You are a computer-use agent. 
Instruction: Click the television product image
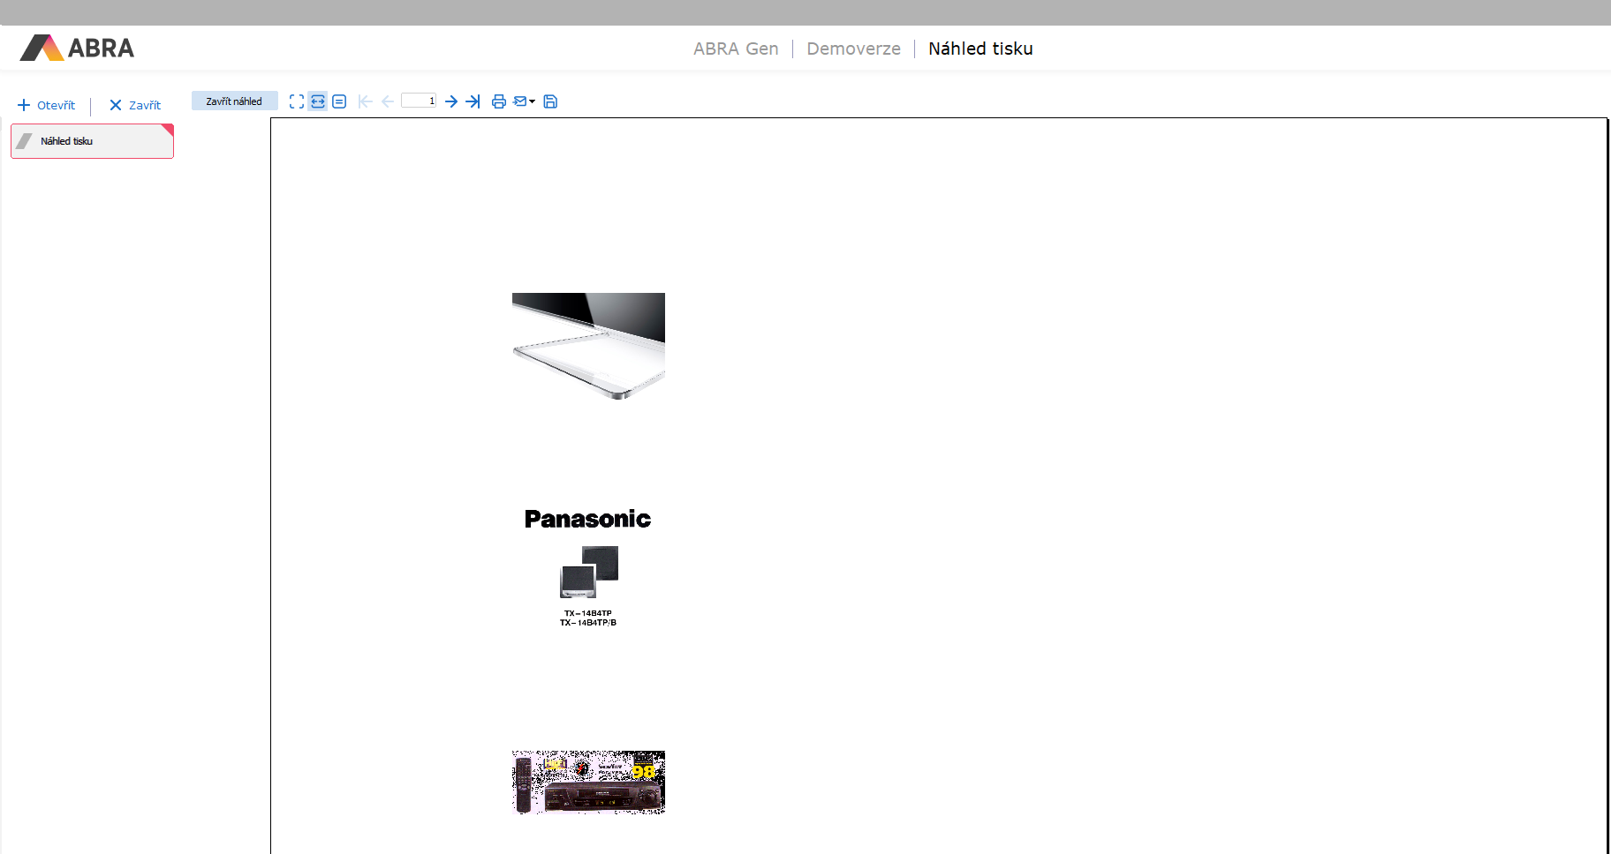click(x=588, y=346)
